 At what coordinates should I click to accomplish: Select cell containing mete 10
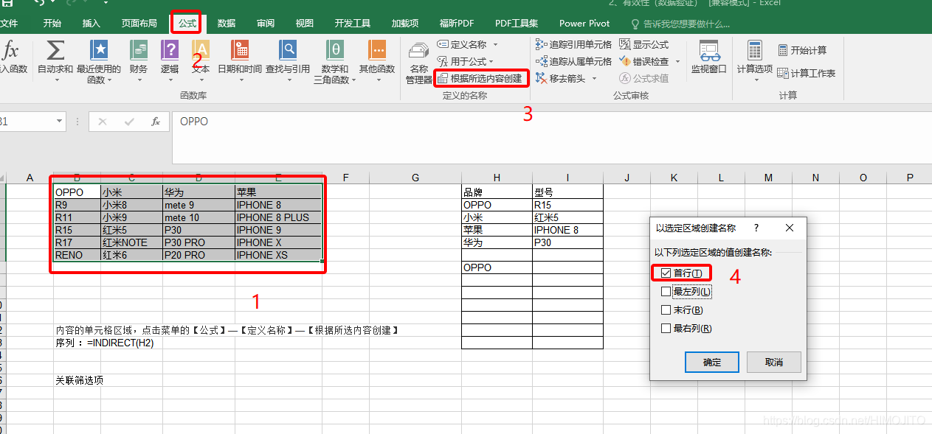[x=199, y=217]
